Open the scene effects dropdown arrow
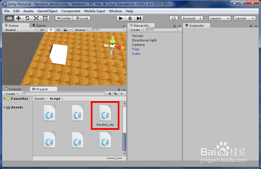The image size is (261, 169). click(70, 30)
